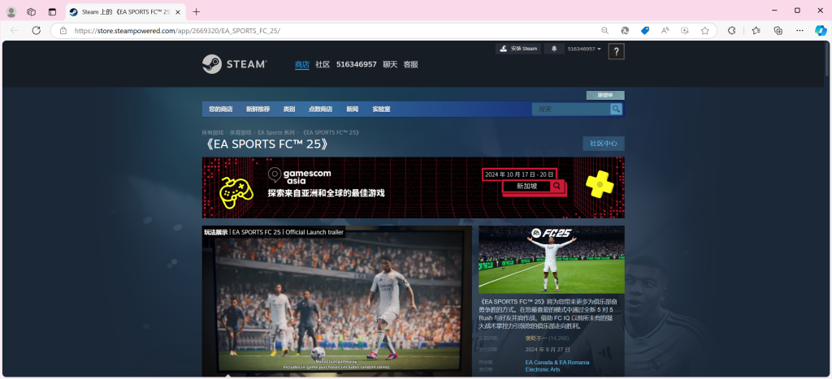Open the shopping price tag icon
Viewport: 832px width, 379px height.
coord(645,31)
